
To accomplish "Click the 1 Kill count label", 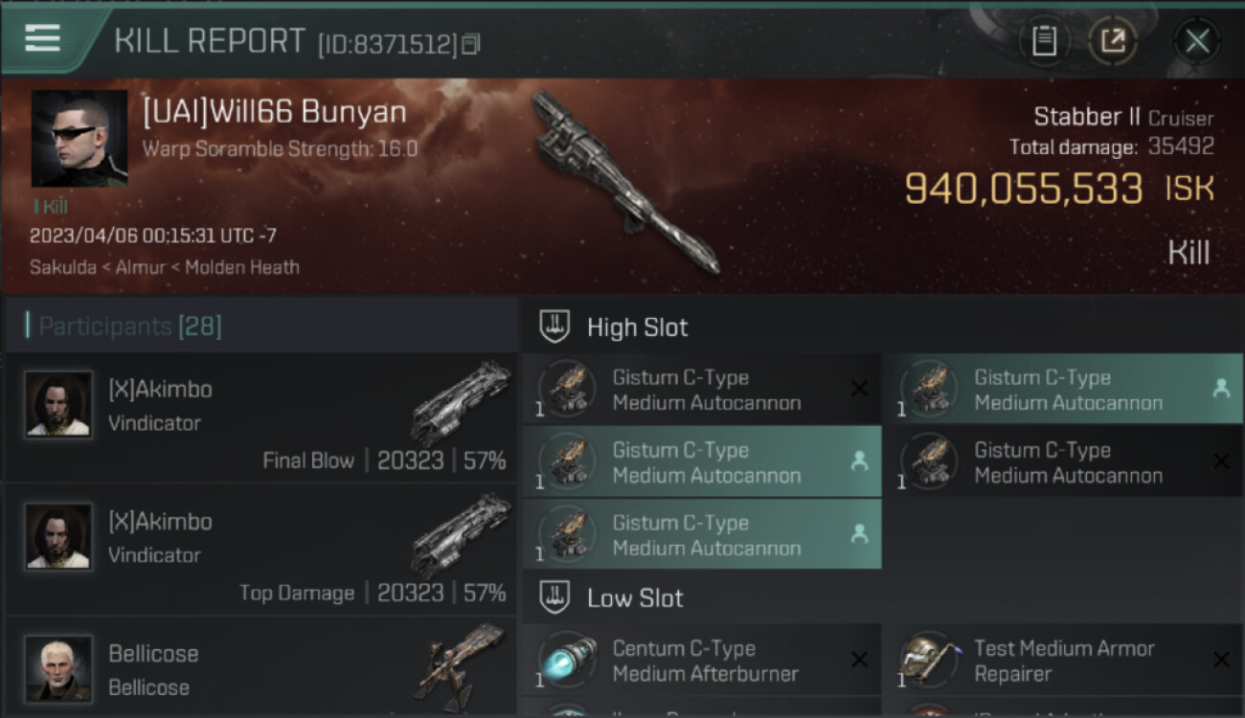I will click(x=51, y=207).
